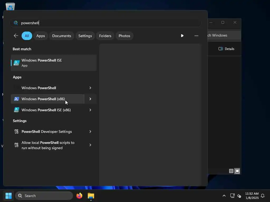Open File Explorer from the taskbar
This screenshot has width=270, height=202.
[x=91, y=196]
